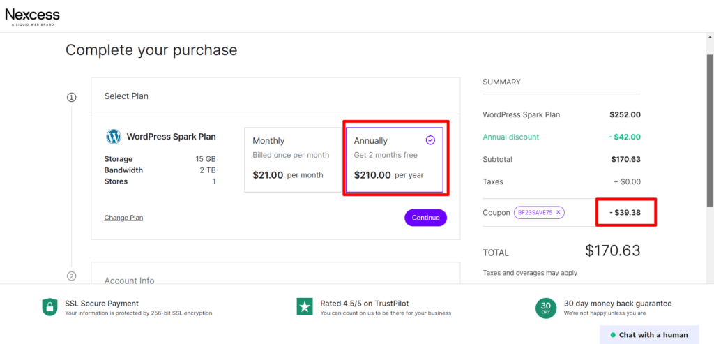Click the SSL Secure Payment text
Viewport: 714px width, 344px height.
(102, 304)
